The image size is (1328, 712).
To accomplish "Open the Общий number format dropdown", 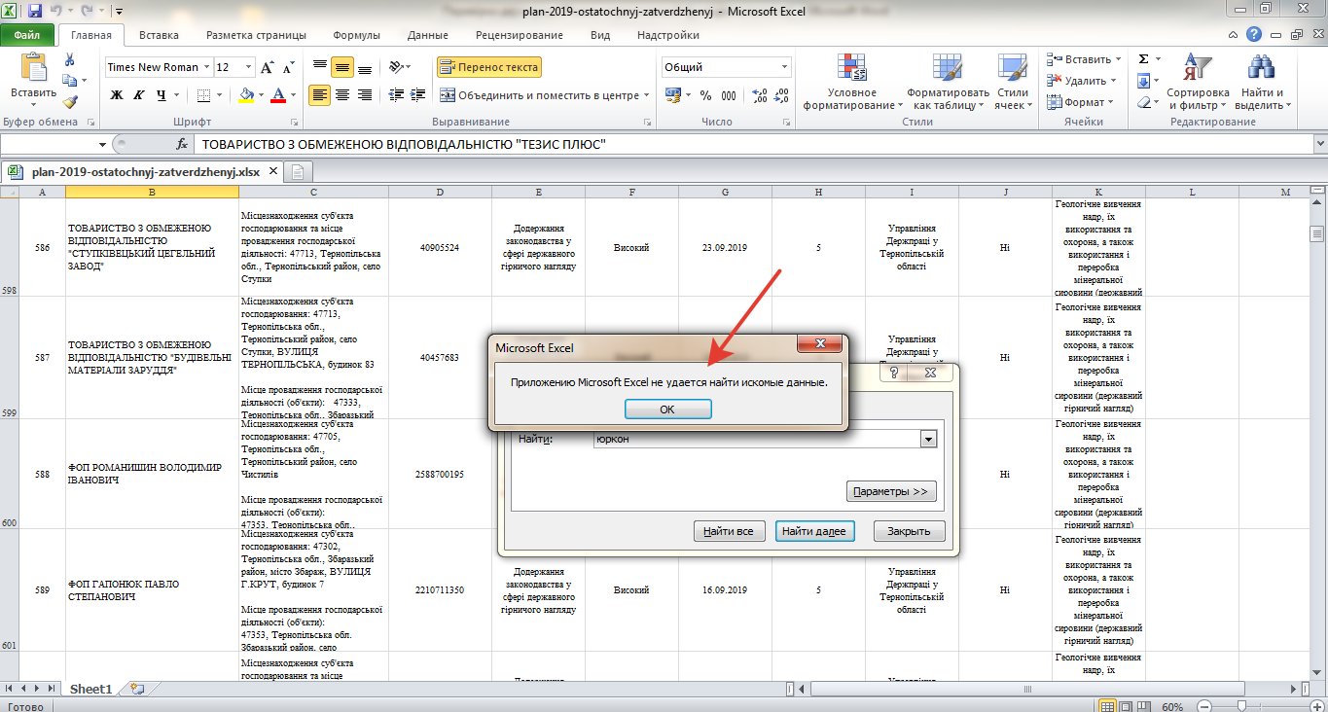I will pos(785,67).
